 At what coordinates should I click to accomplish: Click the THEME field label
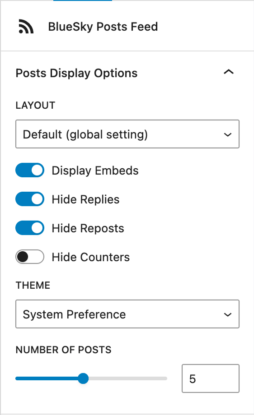[x=33, y=285]
